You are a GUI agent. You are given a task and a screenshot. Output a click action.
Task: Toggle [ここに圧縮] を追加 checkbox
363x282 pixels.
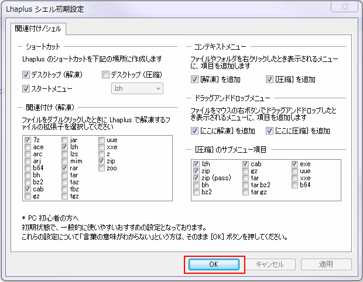(270, 130)
